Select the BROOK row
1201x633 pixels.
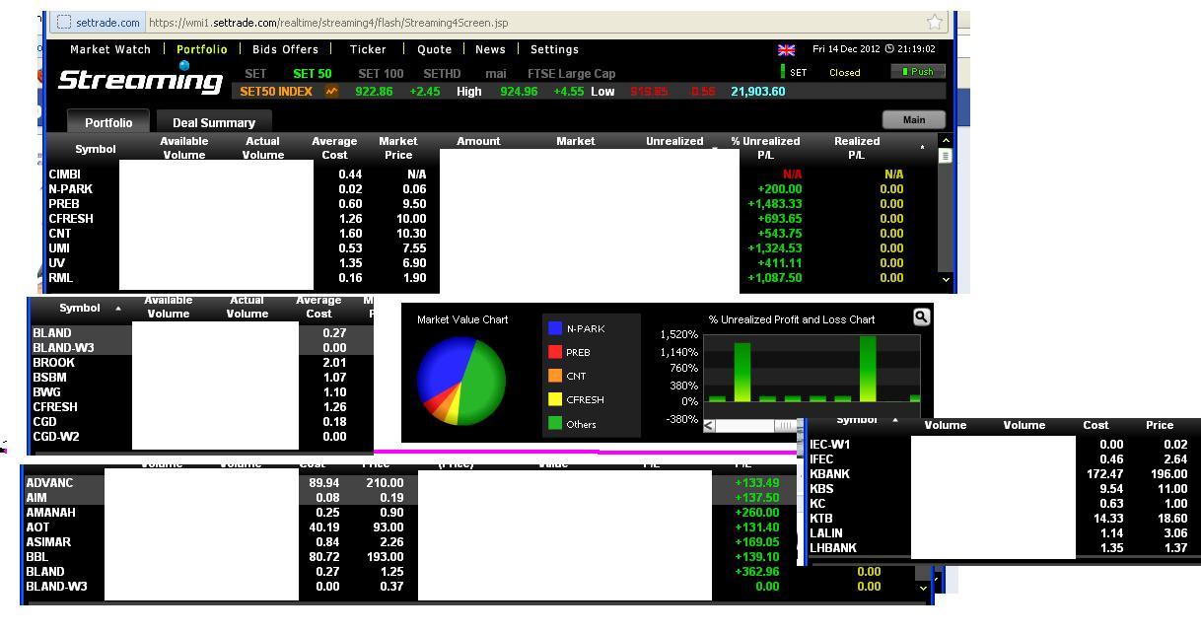[202, 362]
